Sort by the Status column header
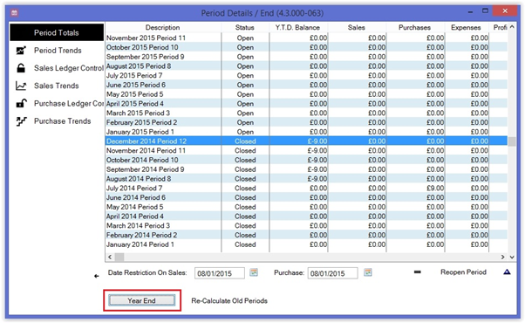Image resolution: width=525 pixels, height=323 pixels. click(245, 27)
